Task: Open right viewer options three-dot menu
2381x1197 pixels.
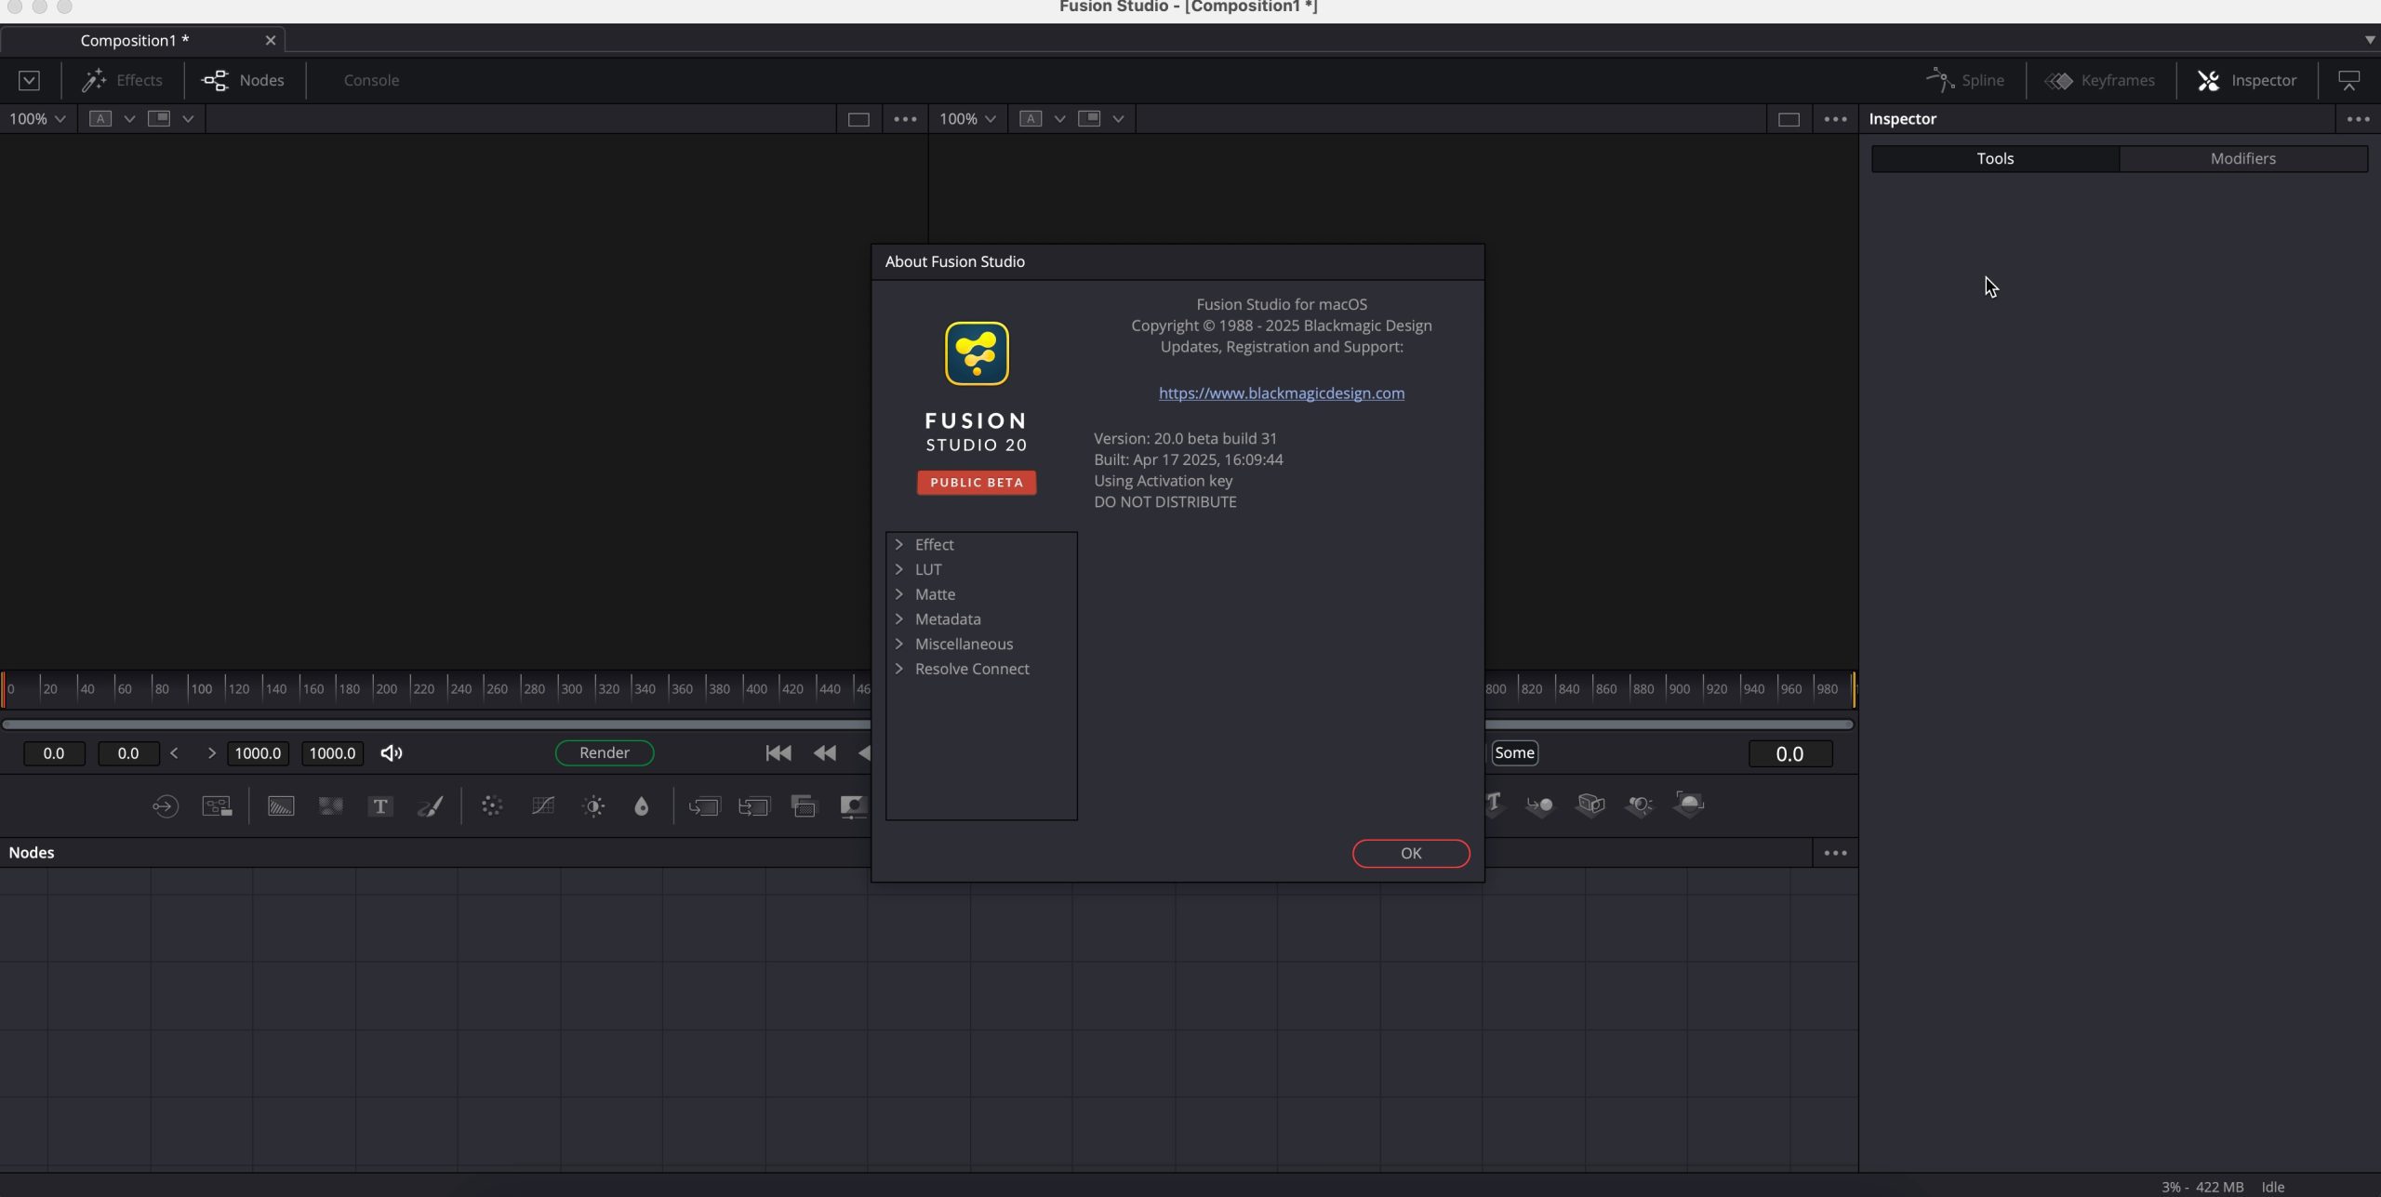Action: pos(1835,119)
